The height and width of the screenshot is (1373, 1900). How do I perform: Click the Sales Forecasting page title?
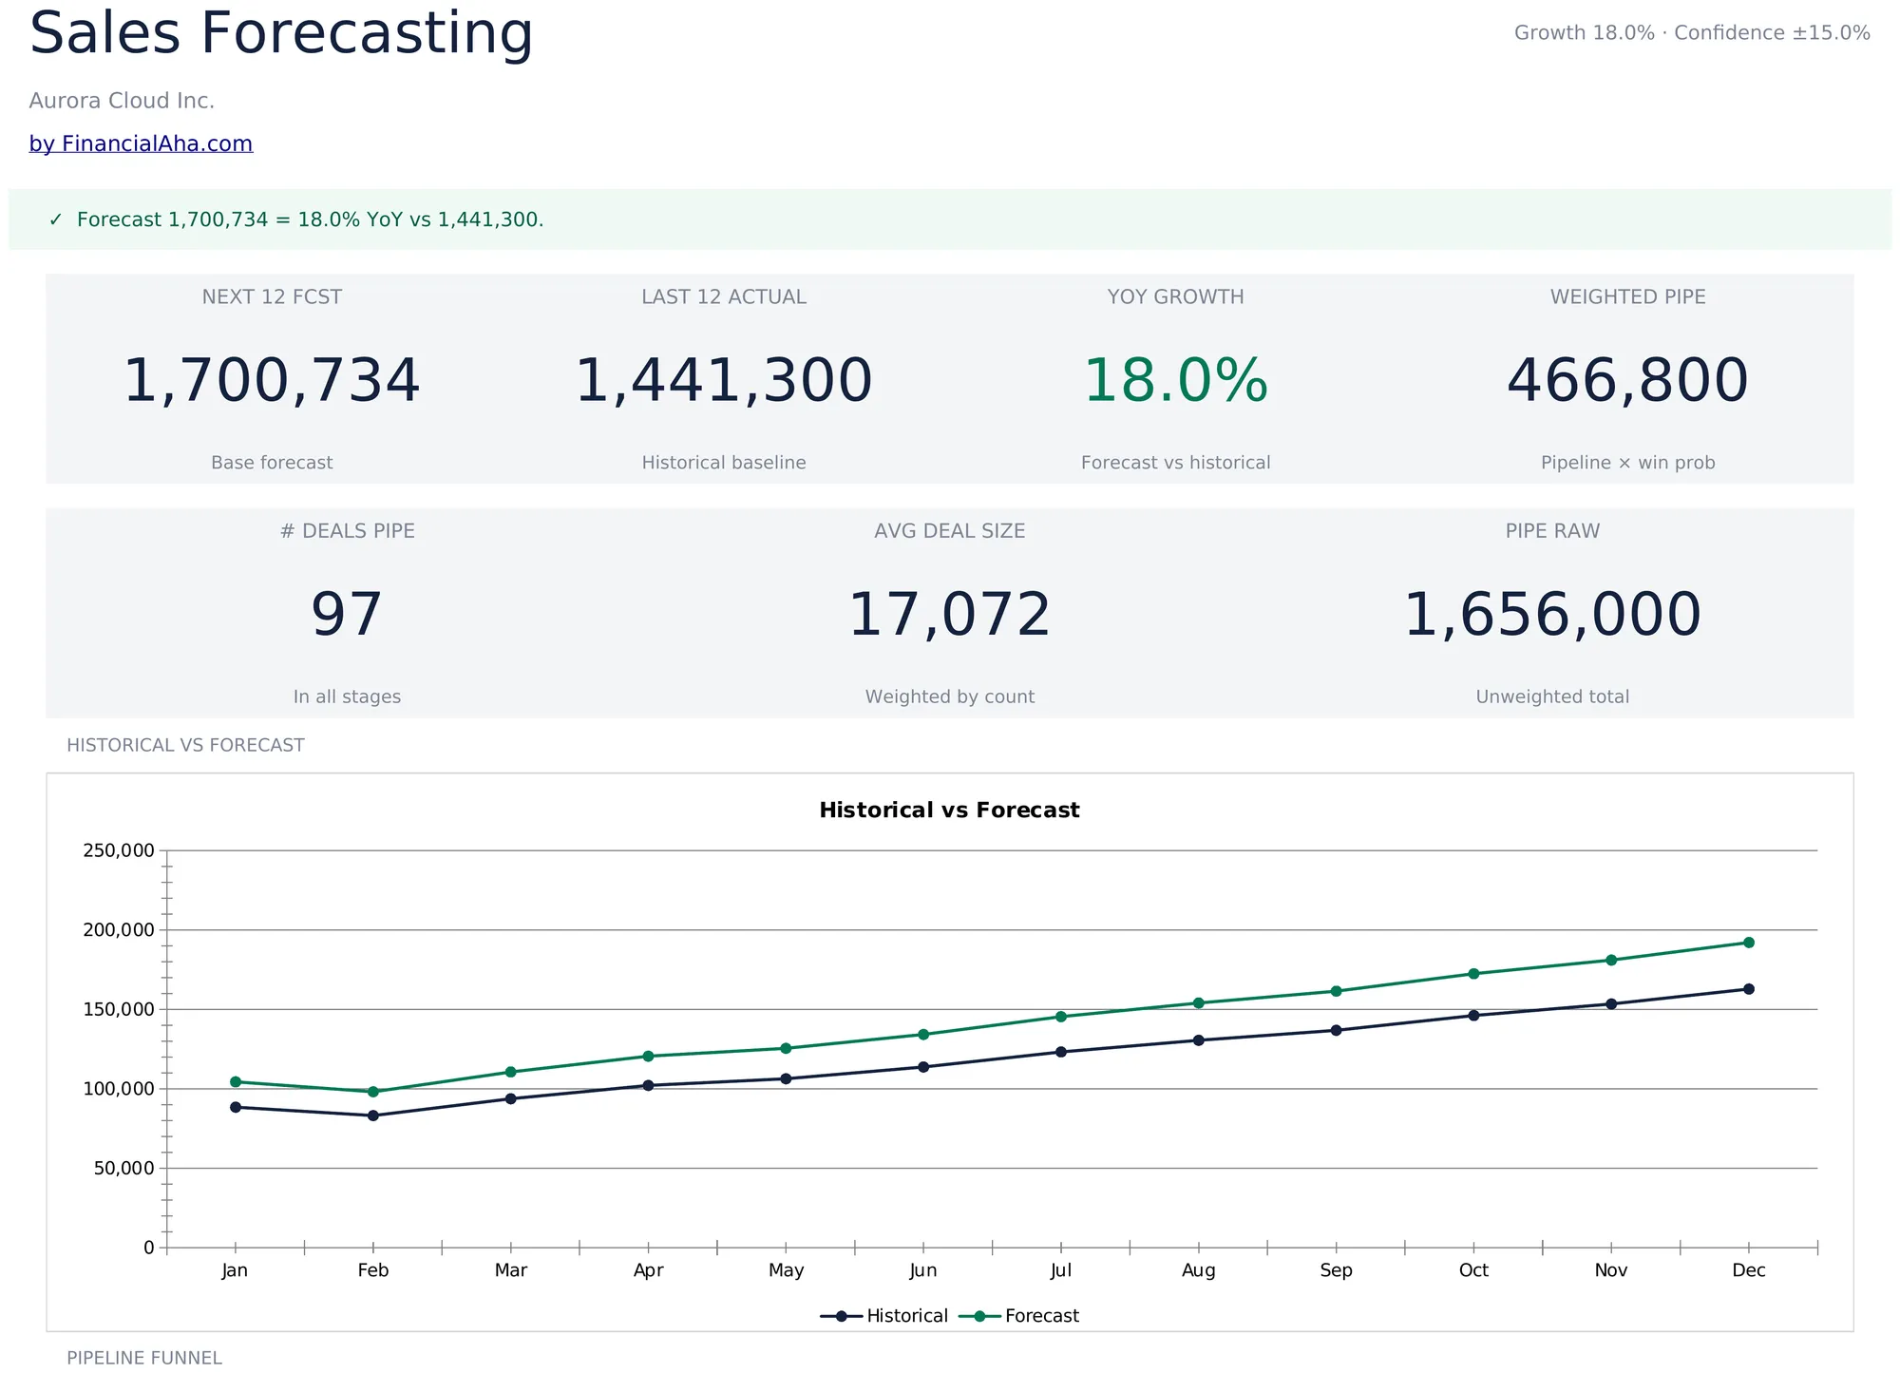(x=281, y=34)
